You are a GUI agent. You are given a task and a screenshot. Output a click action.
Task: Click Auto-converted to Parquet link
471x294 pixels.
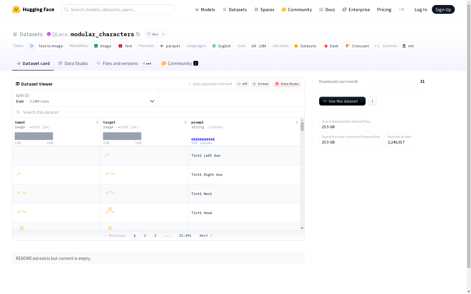coord(210,84)
